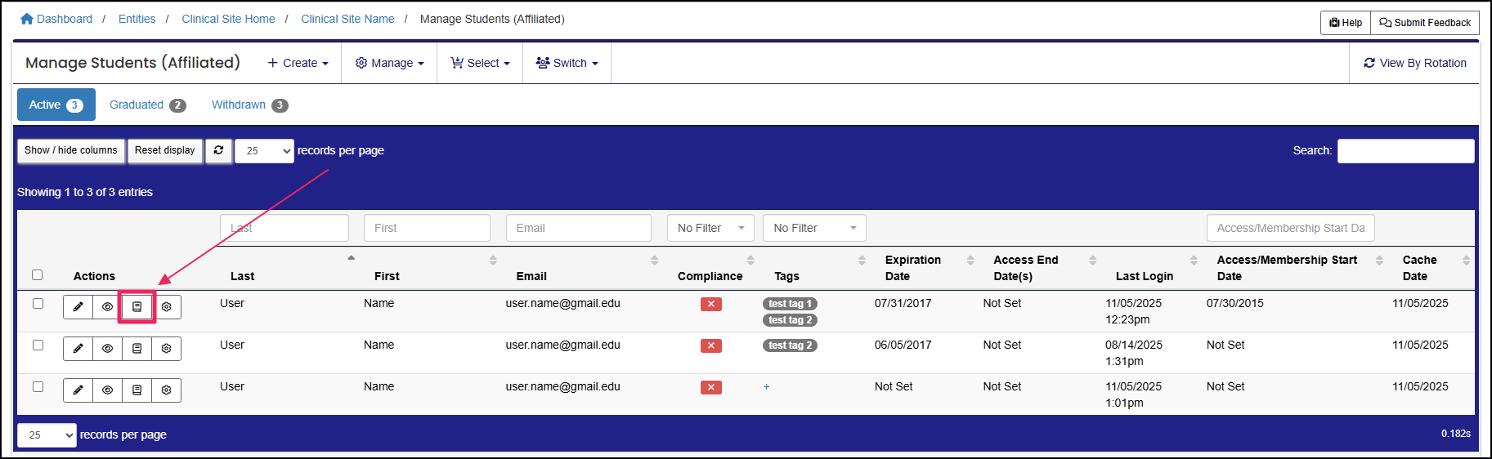Open the Compliance No Filter dropdown
Screen dimensions: 1492x459
click(x=710, y=228)
